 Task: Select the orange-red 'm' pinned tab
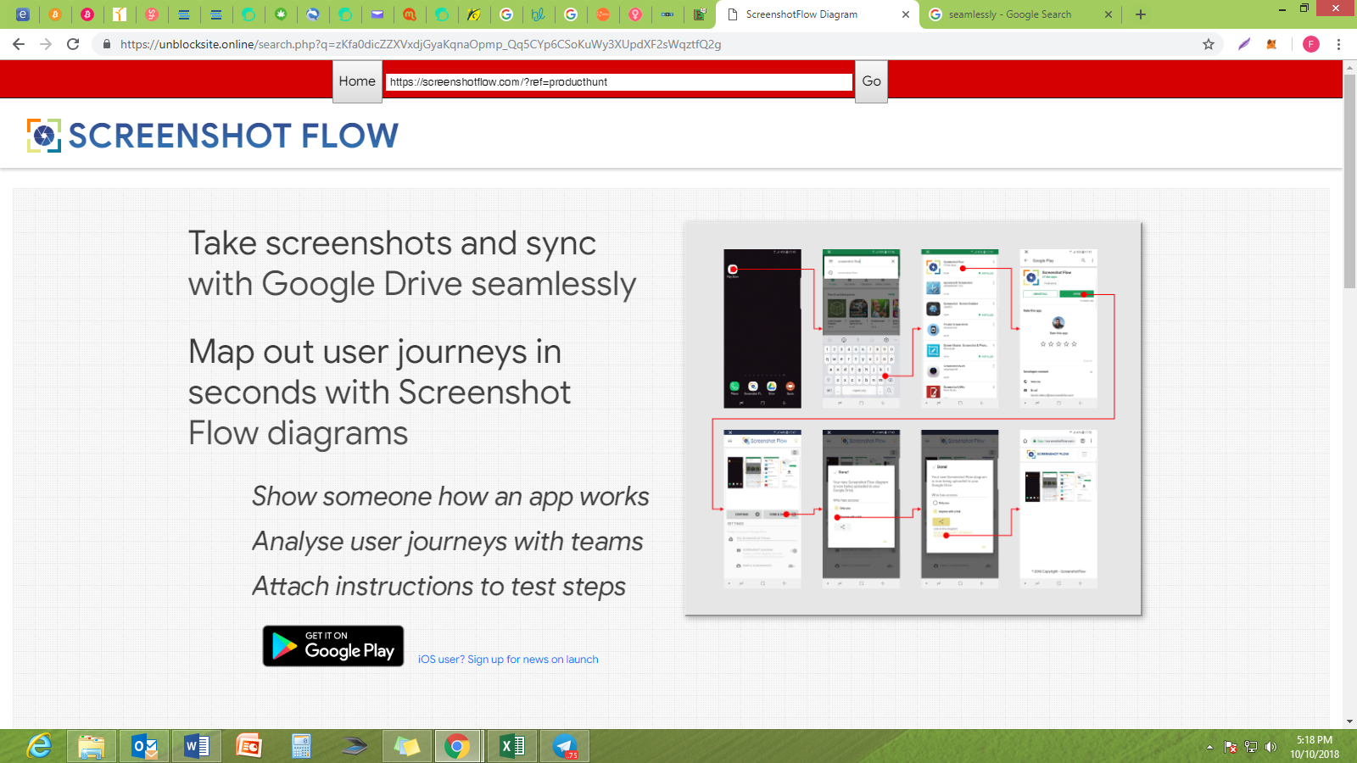[410, 14]
